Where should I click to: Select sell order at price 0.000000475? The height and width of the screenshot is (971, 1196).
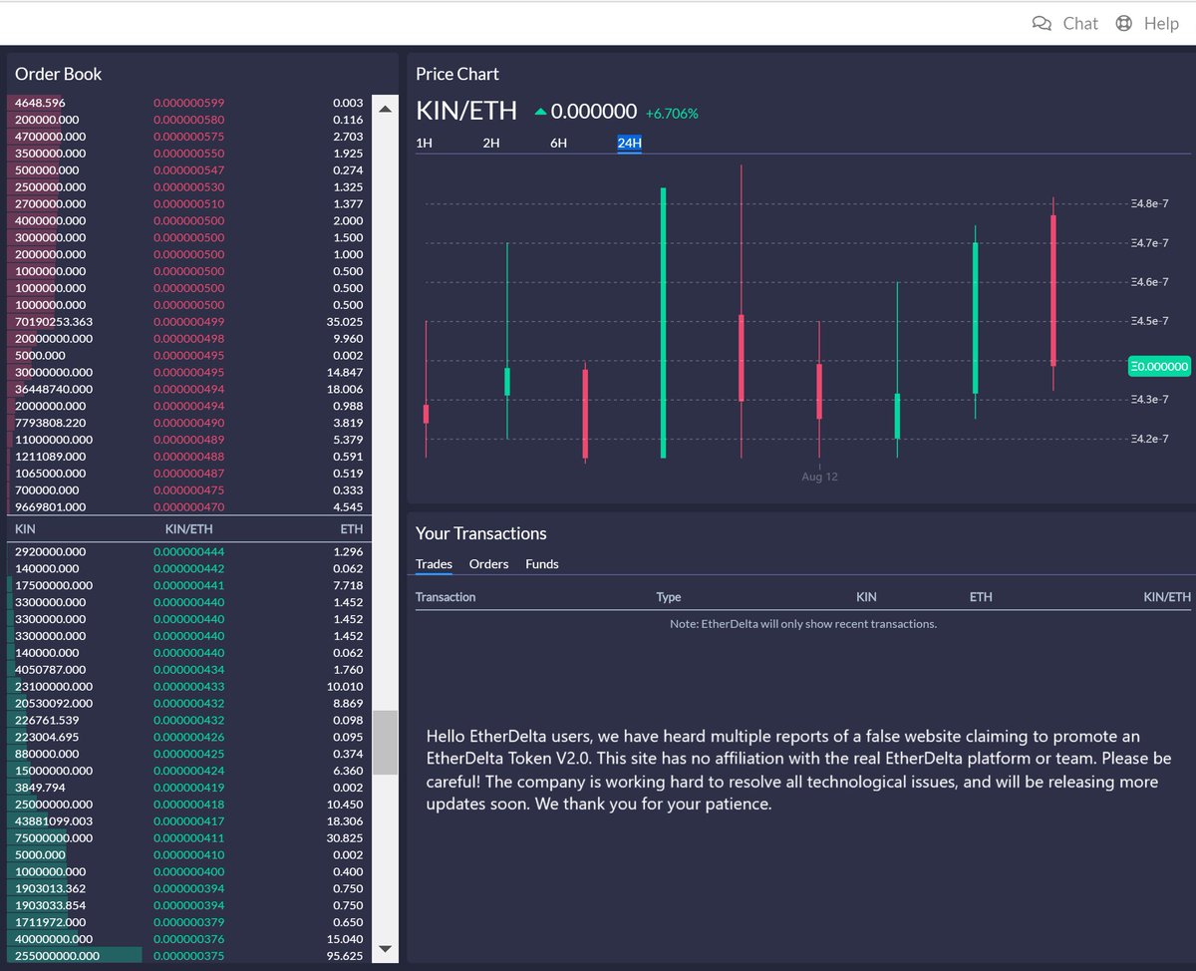(x=189, y=490)
